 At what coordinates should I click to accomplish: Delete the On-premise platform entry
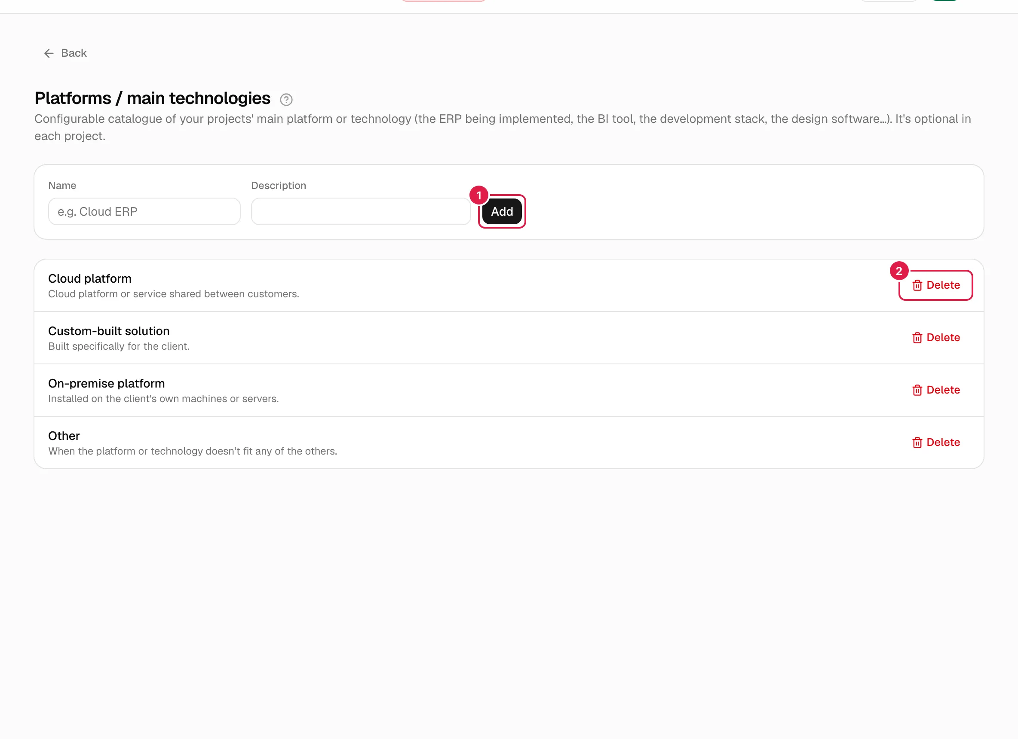tap(936, 391)
